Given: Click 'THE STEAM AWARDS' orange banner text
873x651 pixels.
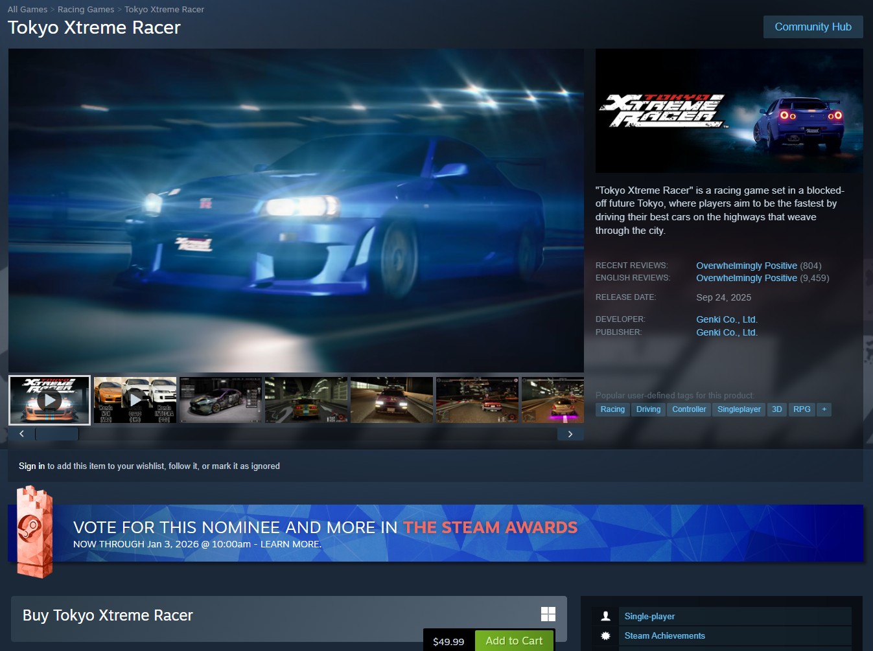Looking at the screenshot, I should pyautogui.click(x=490, y=527).
